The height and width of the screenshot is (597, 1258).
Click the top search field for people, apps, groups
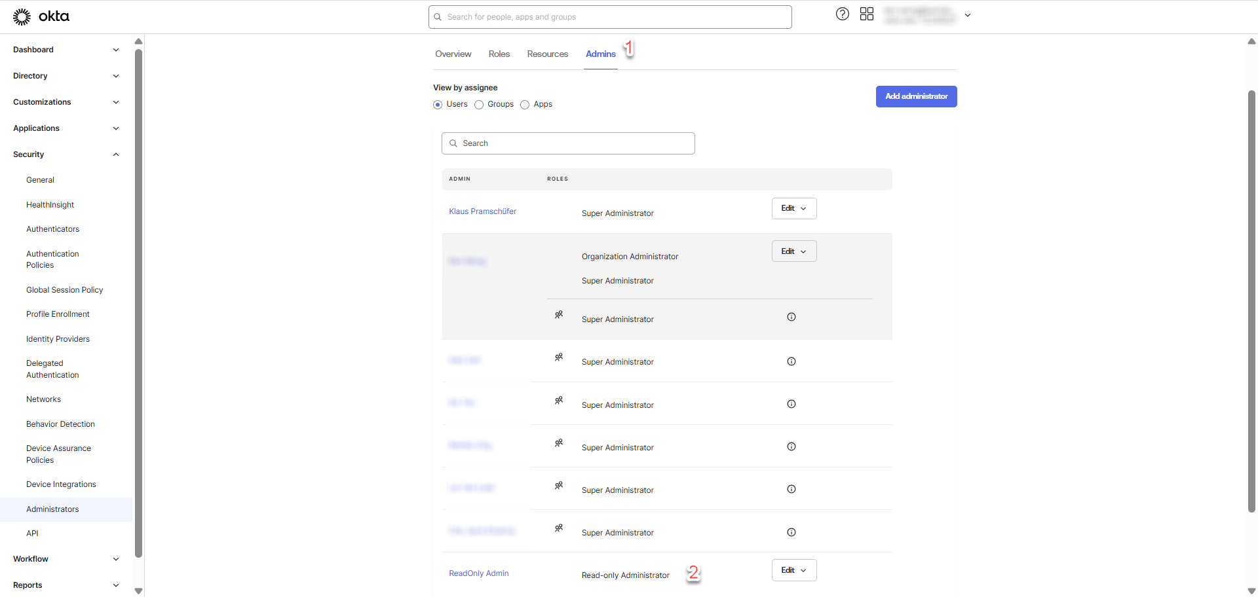tap(616, 17)
